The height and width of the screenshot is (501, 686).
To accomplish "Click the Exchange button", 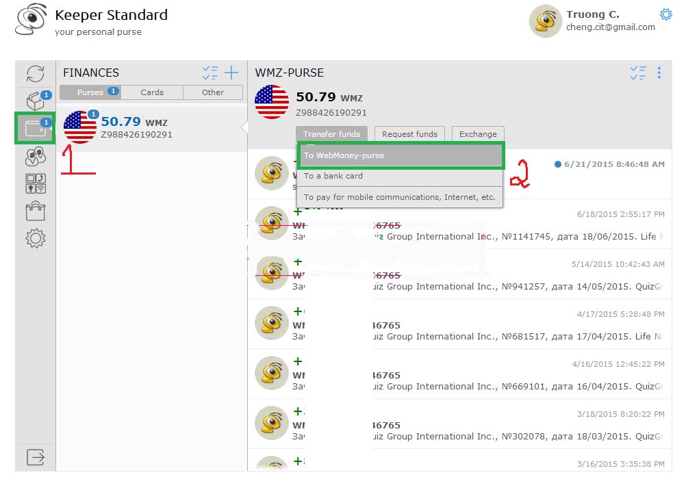I will click(x=478, y=134).
